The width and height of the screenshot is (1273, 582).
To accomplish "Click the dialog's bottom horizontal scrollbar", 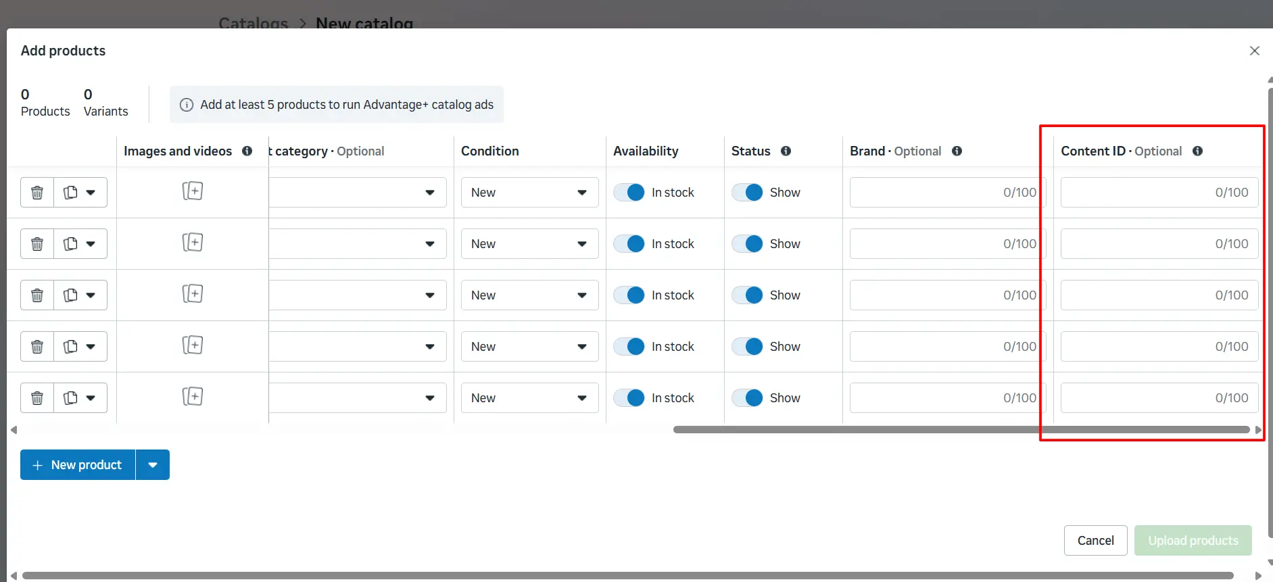I will (628, 576).
